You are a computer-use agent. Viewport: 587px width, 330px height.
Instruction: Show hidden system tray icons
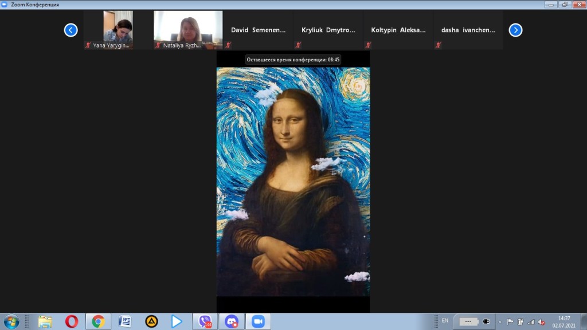pyautogui.click(x=500, y=322)
